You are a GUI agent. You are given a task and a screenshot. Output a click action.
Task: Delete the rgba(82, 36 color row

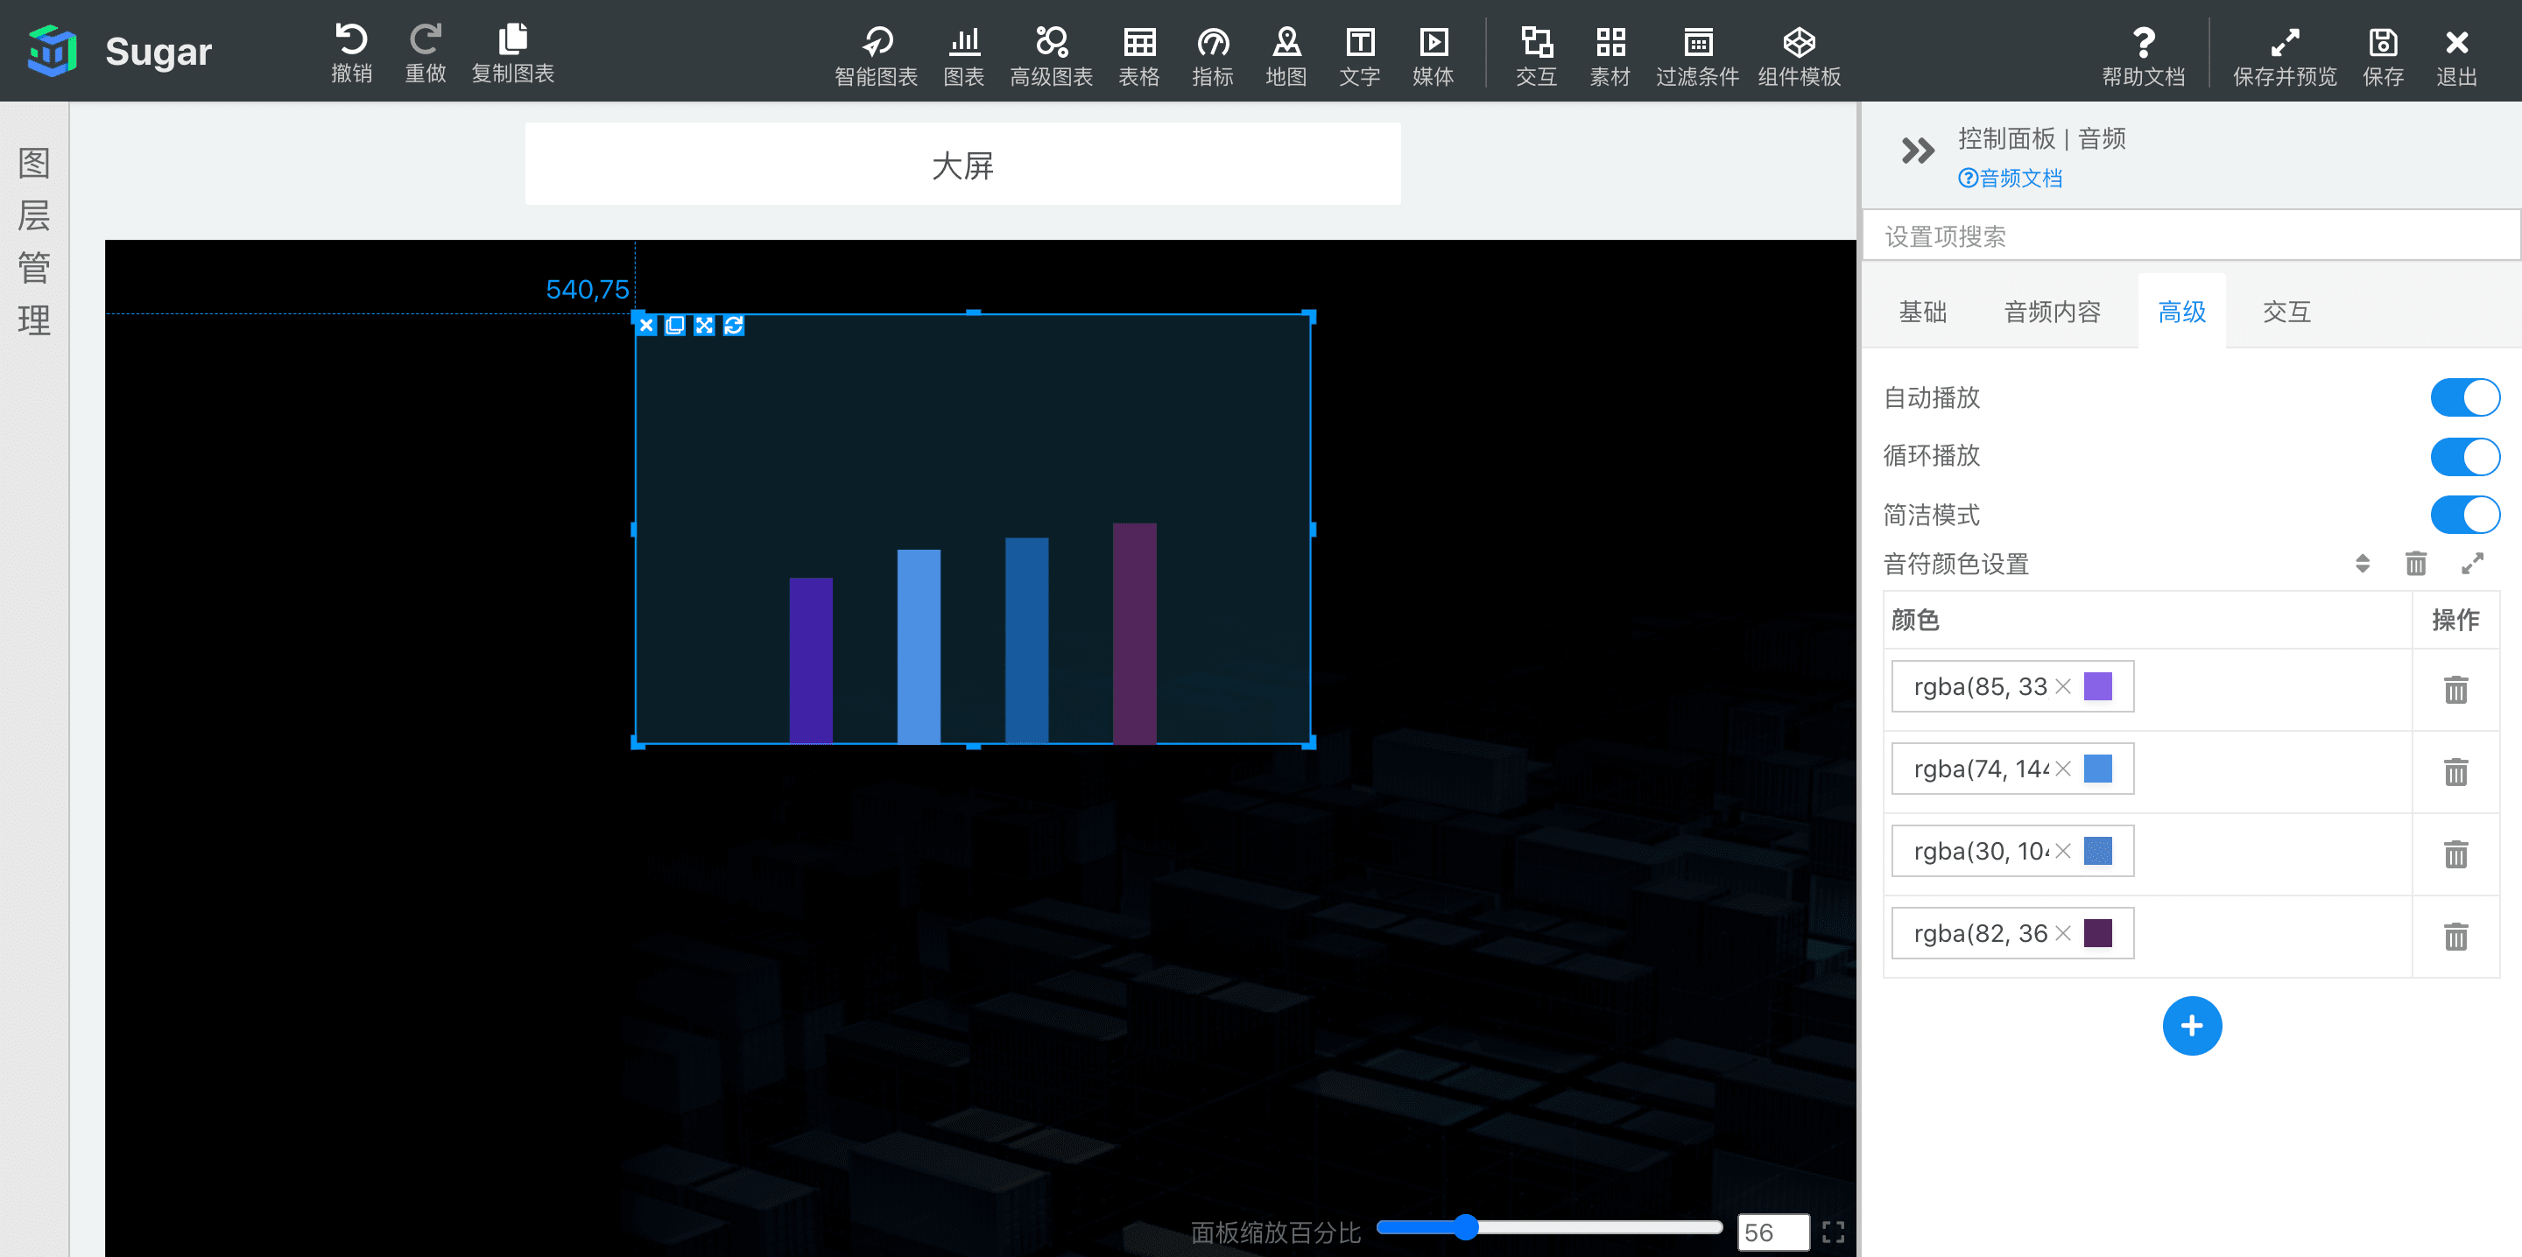[x=2455, y=936]
